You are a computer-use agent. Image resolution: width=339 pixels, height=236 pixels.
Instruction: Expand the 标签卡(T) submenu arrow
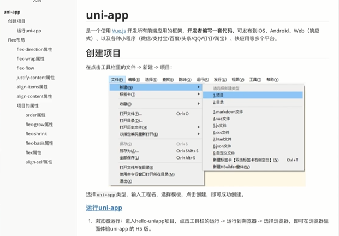pos(199,94)
